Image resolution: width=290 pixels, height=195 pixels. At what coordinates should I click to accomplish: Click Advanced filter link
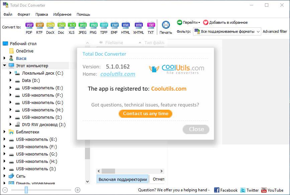click(275, 31)
